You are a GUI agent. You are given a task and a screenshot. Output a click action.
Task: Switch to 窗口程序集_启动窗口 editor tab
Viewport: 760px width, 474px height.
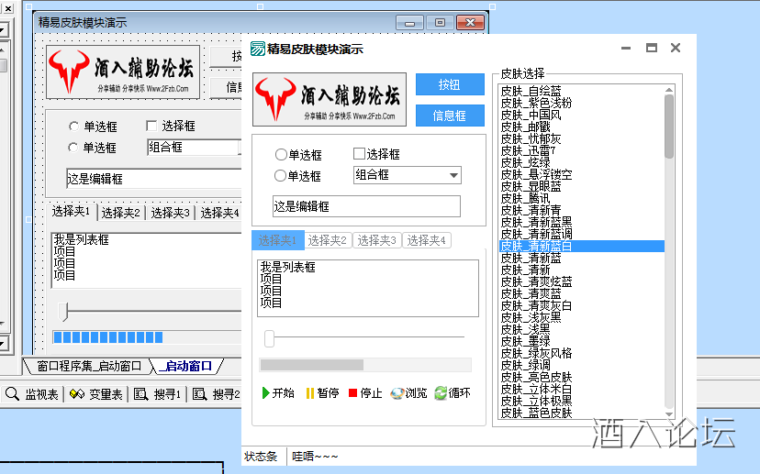pyautogui.click(x=89, y=367)
